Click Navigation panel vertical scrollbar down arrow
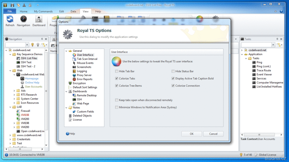289x162 pixels. (x=46, y=145)
